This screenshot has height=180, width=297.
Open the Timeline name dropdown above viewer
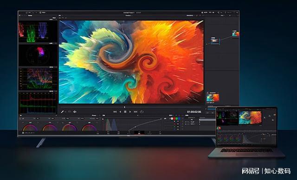[x=129, y=15]
